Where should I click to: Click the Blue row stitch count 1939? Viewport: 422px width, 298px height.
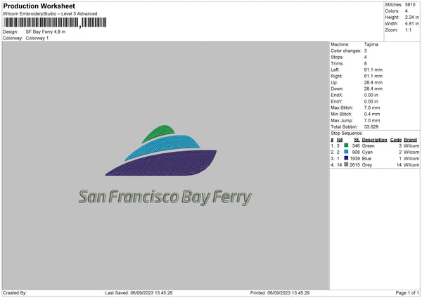coord(355,159)
